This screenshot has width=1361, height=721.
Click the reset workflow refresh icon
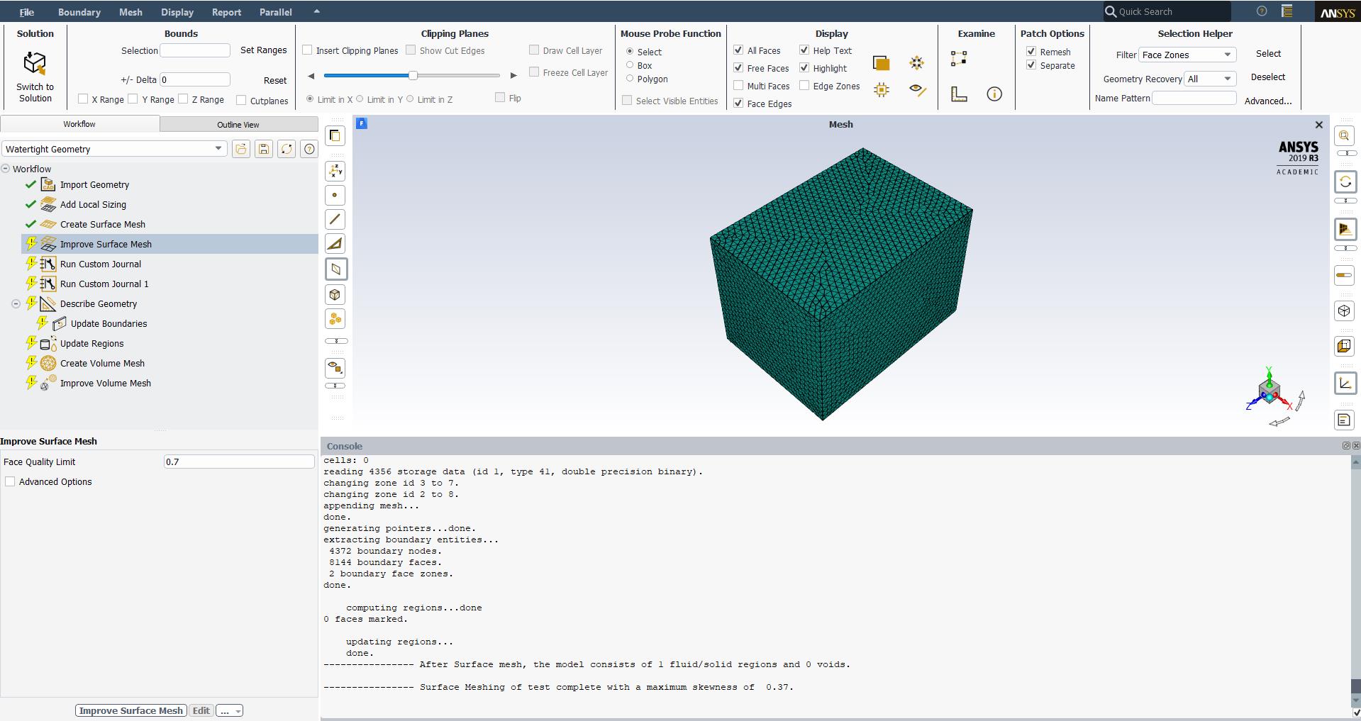[x=287, y=149]
